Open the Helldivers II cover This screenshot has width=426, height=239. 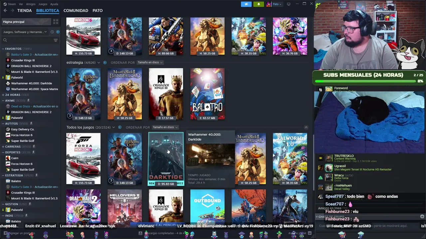(x=124, y=208)
